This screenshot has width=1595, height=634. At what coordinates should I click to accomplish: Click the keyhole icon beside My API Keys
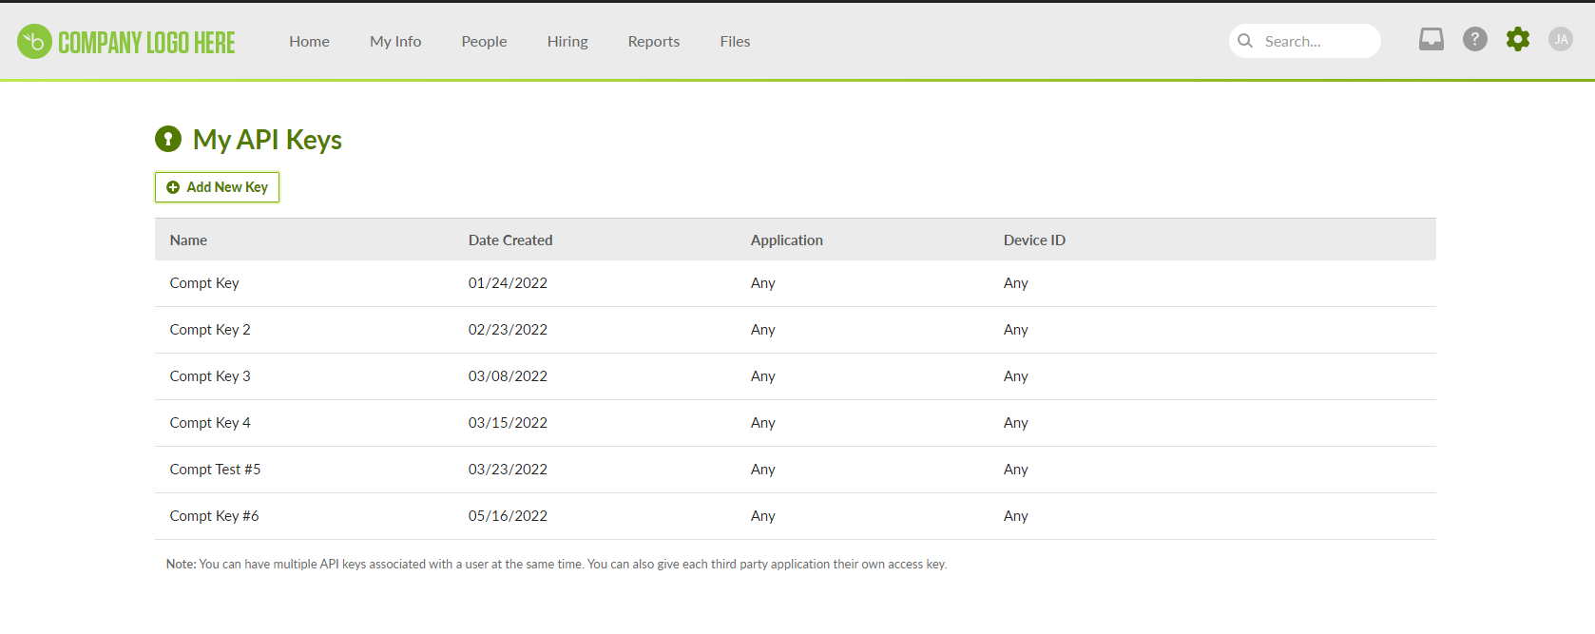[x=168, y=139]
